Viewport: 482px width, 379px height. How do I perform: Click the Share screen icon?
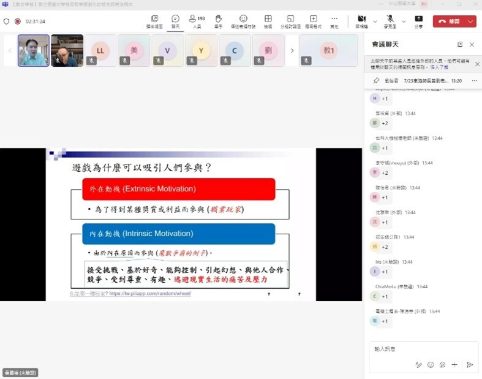(x=418, y=21)
